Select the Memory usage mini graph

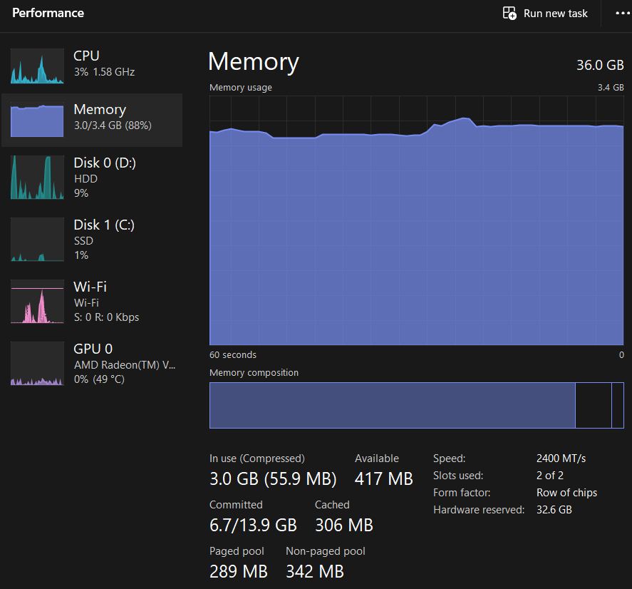tap(37, 120)
